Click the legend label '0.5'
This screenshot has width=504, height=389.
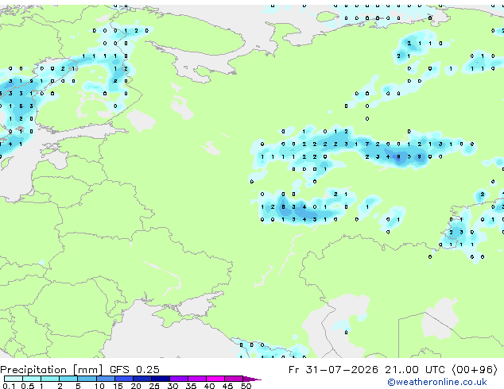(x=27, y=386)
